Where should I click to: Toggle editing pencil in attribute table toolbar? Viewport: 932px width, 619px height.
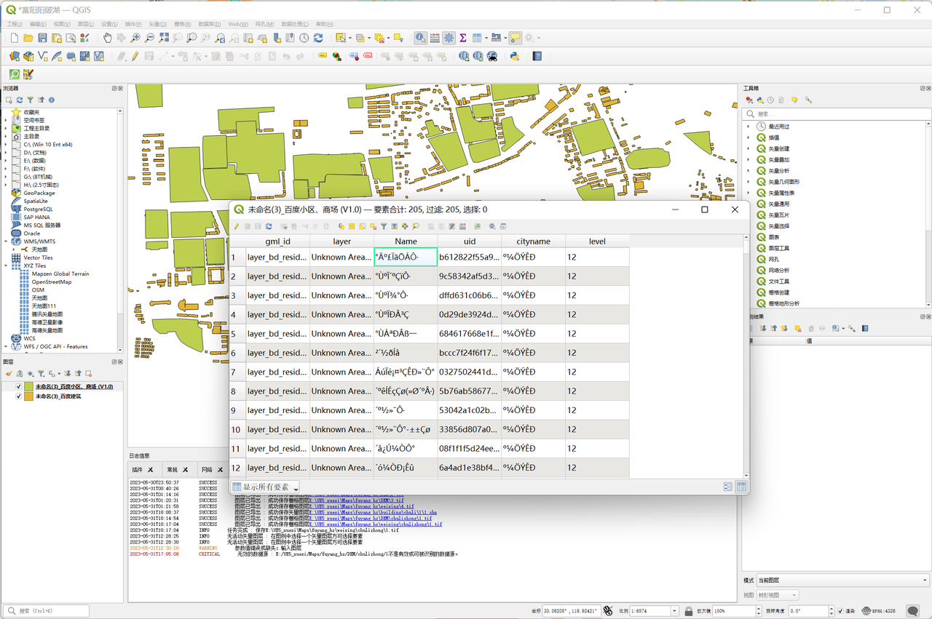coord(237,226)
